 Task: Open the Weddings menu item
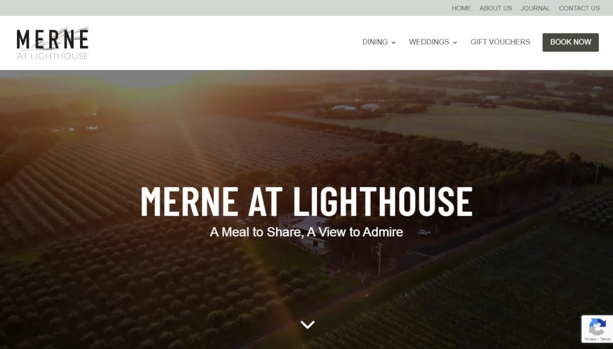[x=429, y=42]
